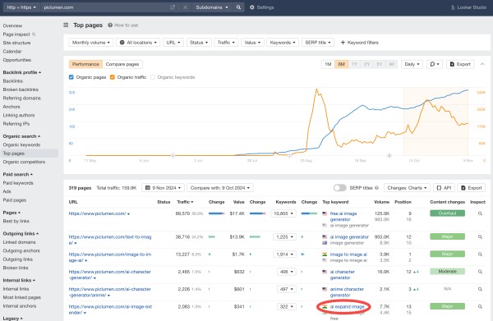Inspect the piclumen.com homepage row magnifier
This screenshot has height=321, width=493.
(x=480, y=213)
